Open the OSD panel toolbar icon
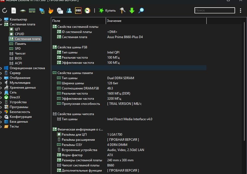The height and width of the screenshot is (174, 247). (78, 11)
